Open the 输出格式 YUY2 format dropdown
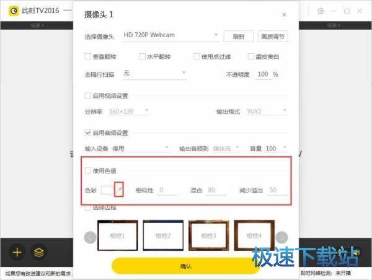The image size is (372, 280). click(x=267, y=112)
